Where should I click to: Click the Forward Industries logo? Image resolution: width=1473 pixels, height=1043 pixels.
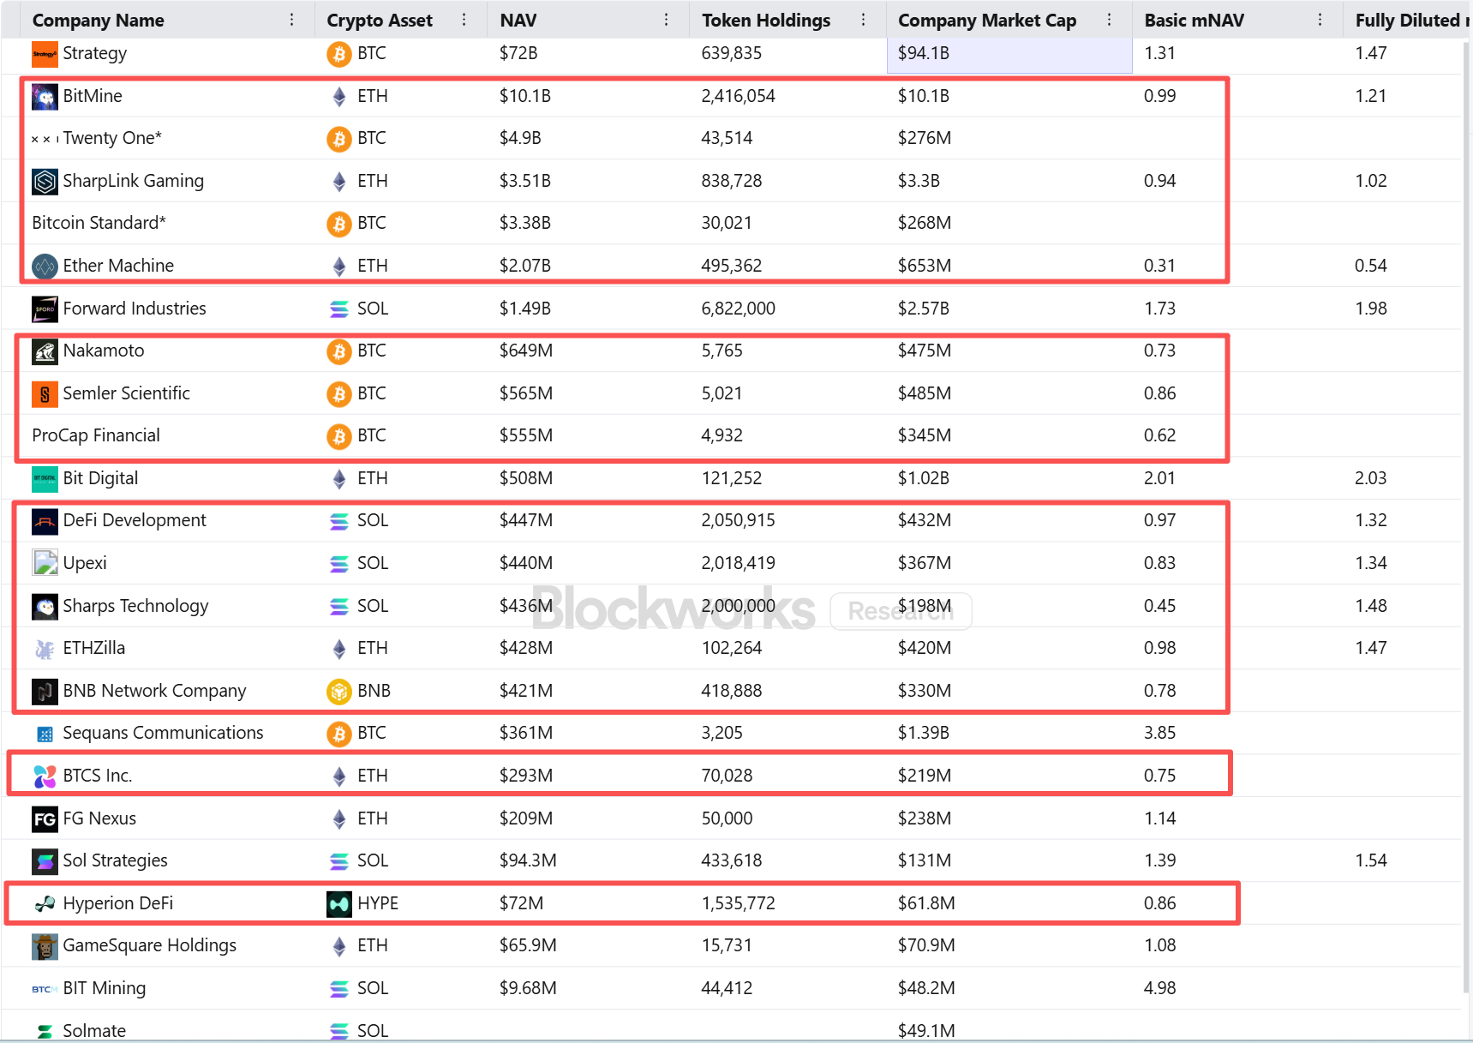coord(45,309)
